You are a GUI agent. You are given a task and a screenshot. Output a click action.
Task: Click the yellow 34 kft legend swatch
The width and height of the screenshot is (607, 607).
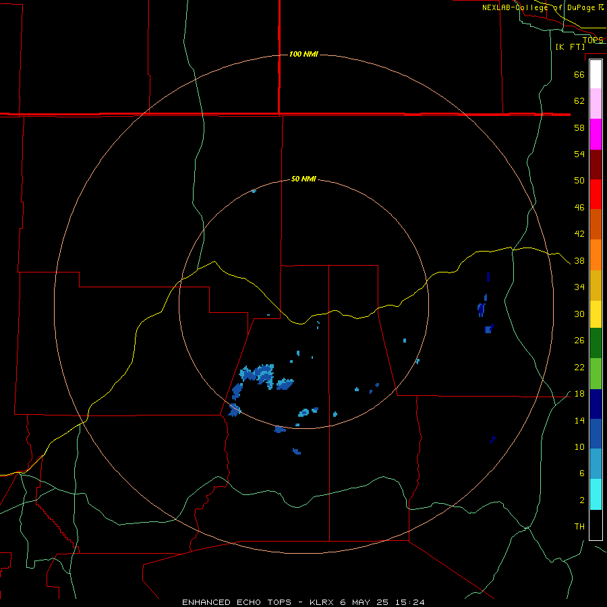tap(596, 314)
